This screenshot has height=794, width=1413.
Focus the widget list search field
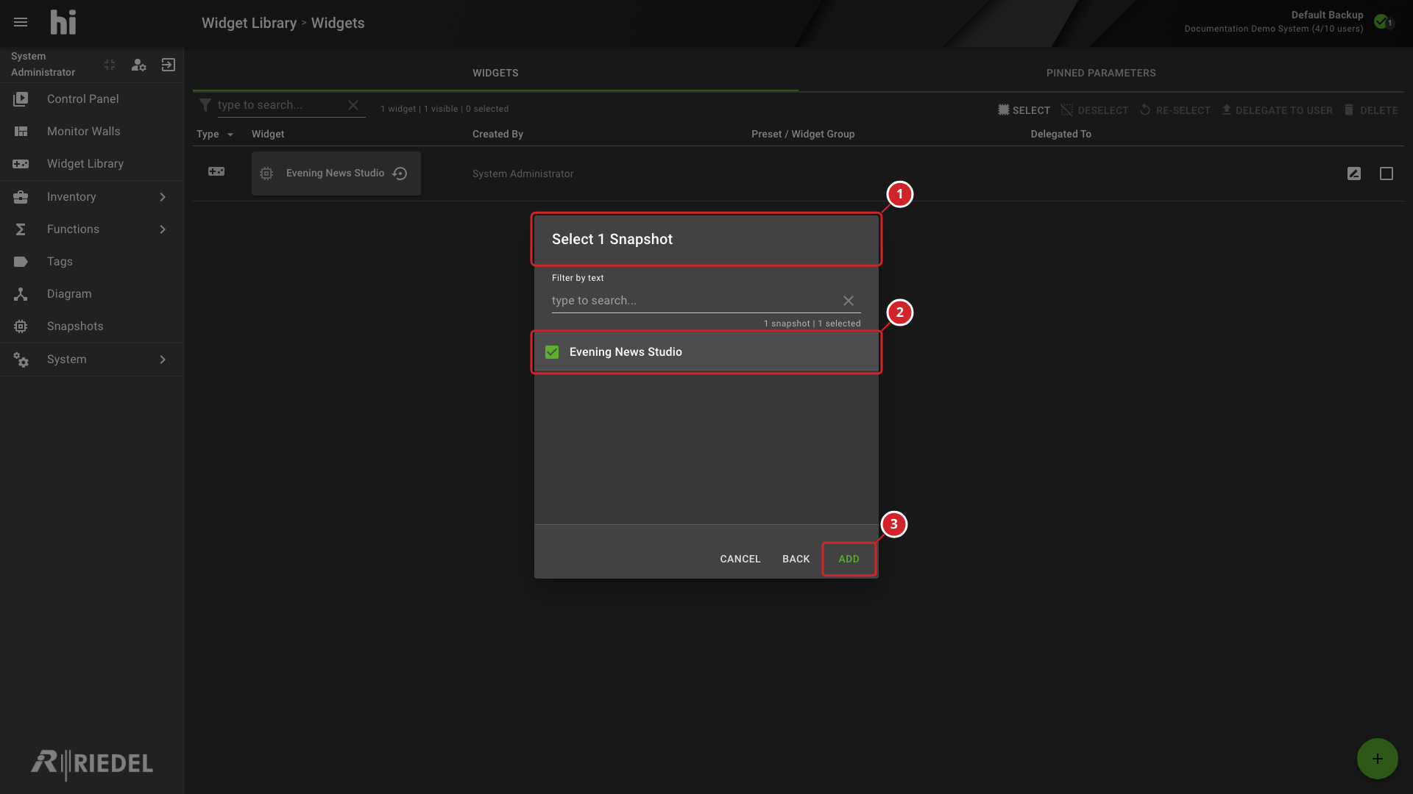[x=280, y=105]
